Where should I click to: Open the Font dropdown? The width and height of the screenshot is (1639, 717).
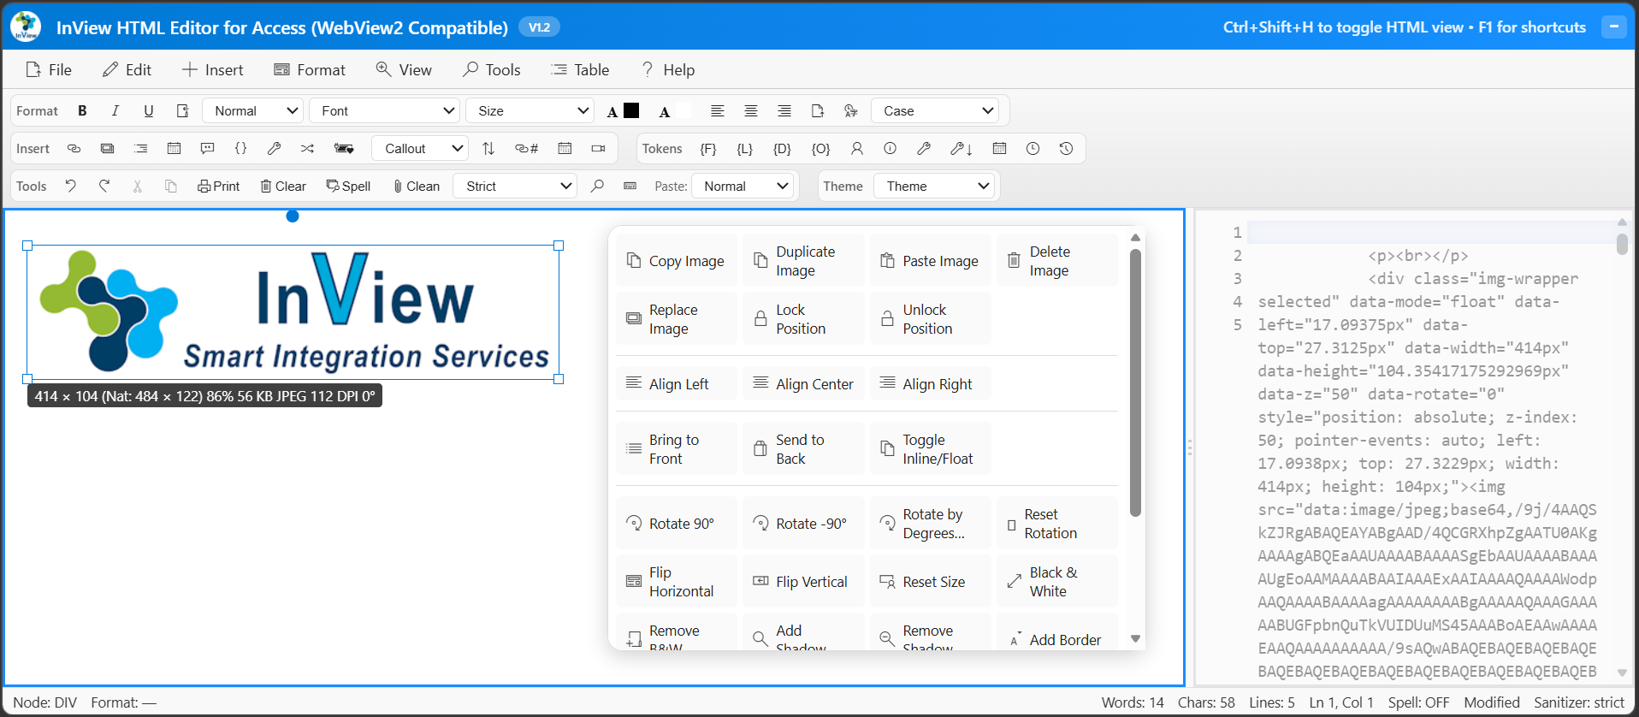pos(385,110)
